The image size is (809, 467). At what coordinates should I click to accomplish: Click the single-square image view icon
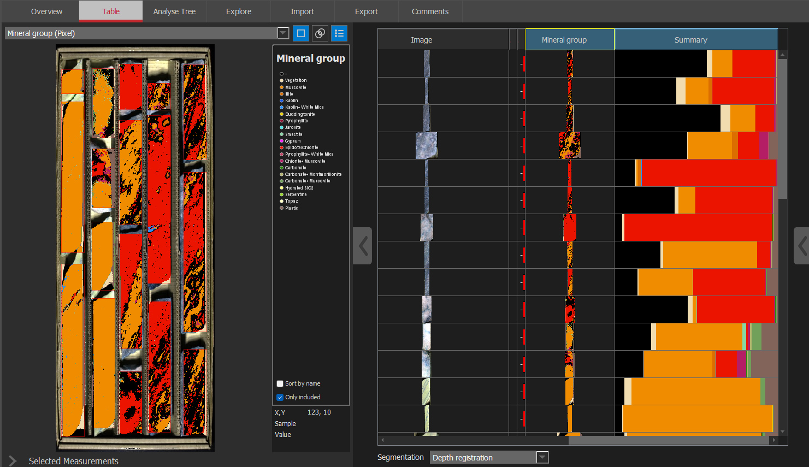coord(300,33)
